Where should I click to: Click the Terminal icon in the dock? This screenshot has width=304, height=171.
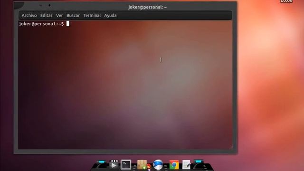point(126,165)
